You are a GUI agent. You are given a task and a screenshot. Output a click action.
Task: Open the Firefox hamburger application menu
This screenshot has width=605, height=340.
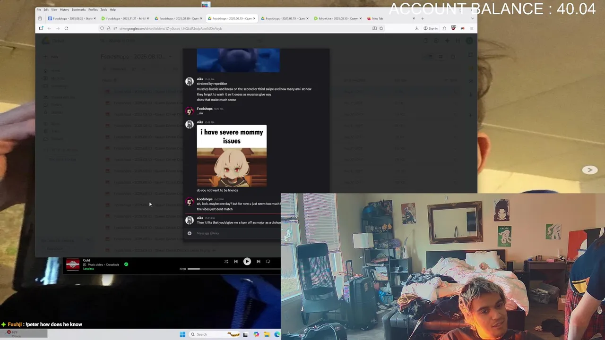tap(471, 28)
